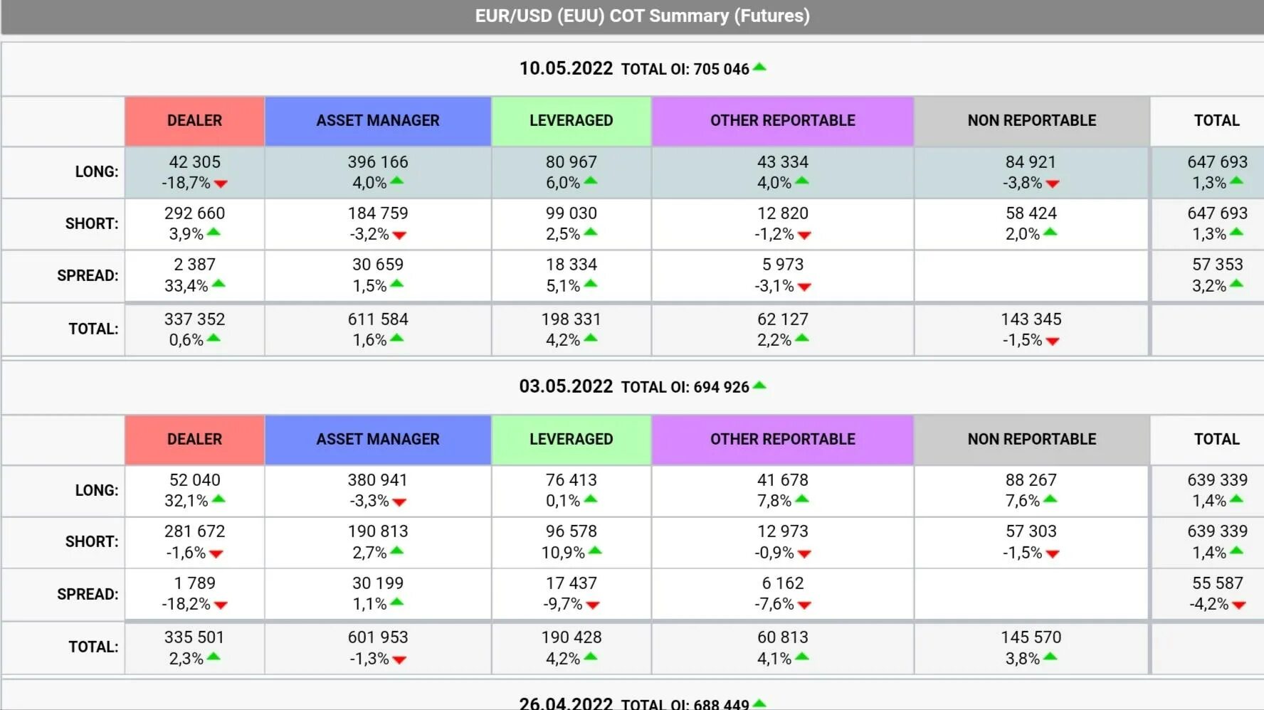Screen dimensions: 1264x710
Task: Click non reportable long value 88 267
Action: pyautogui.click(x=1031, y=480)
